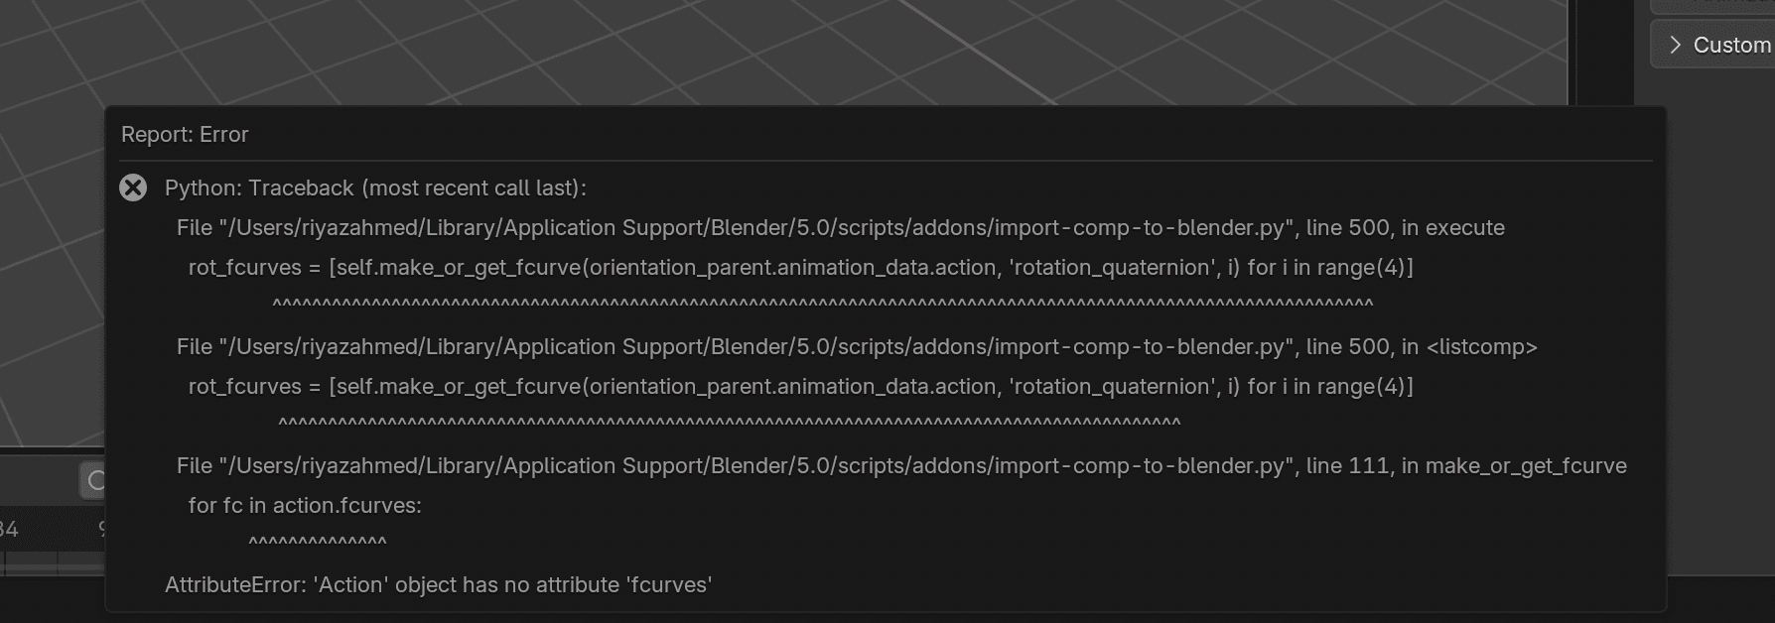The height and width of the screenshot is (623, 1775).
Task: Select the "line 500, in execute" file line
Action: tap(840, 227)
